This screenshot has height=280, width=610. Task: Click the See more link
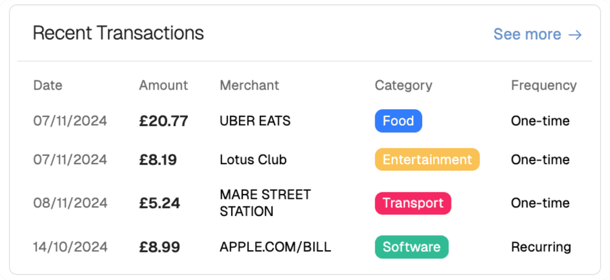coord(527,34)
